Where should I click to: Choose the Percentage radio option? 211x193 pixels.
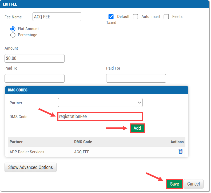coord(13,35)
